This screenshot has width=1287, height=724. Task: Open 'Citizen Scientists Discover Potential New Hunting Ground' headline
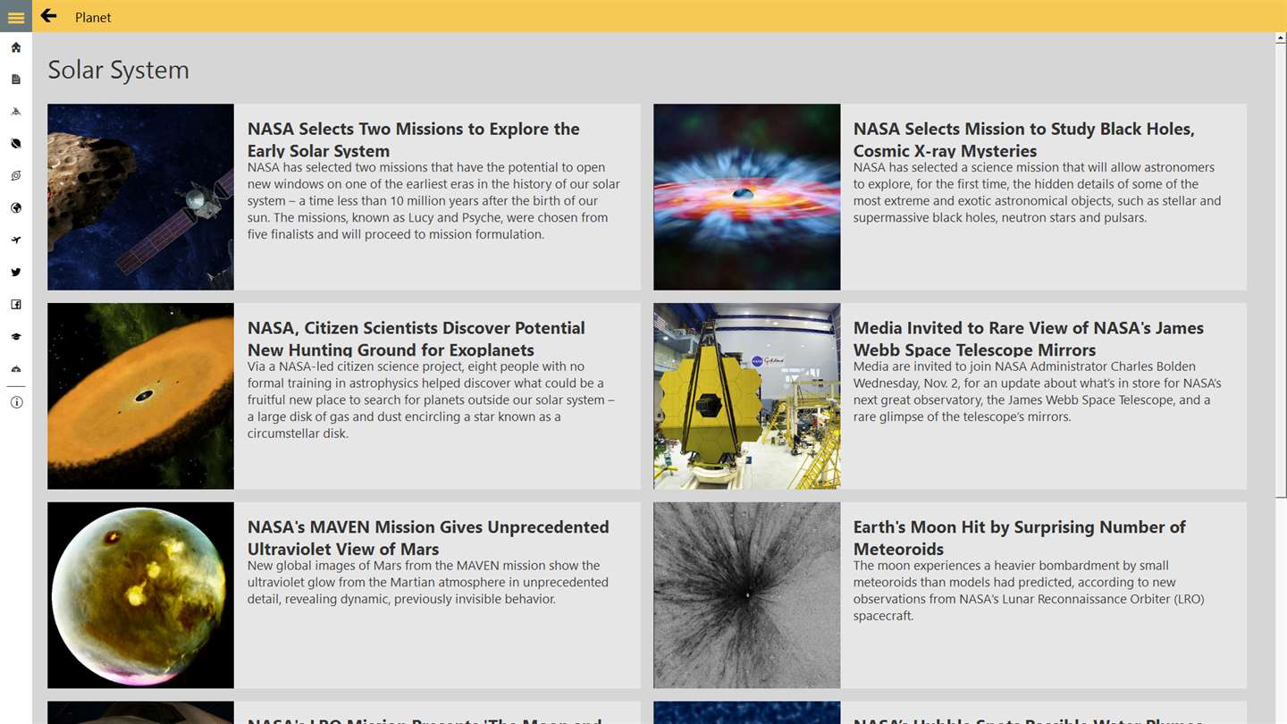(x=416, y=339)
